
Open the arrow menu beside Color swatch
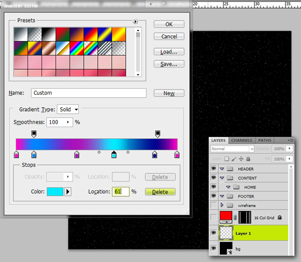pyautogui.click(x=68, y=192)
